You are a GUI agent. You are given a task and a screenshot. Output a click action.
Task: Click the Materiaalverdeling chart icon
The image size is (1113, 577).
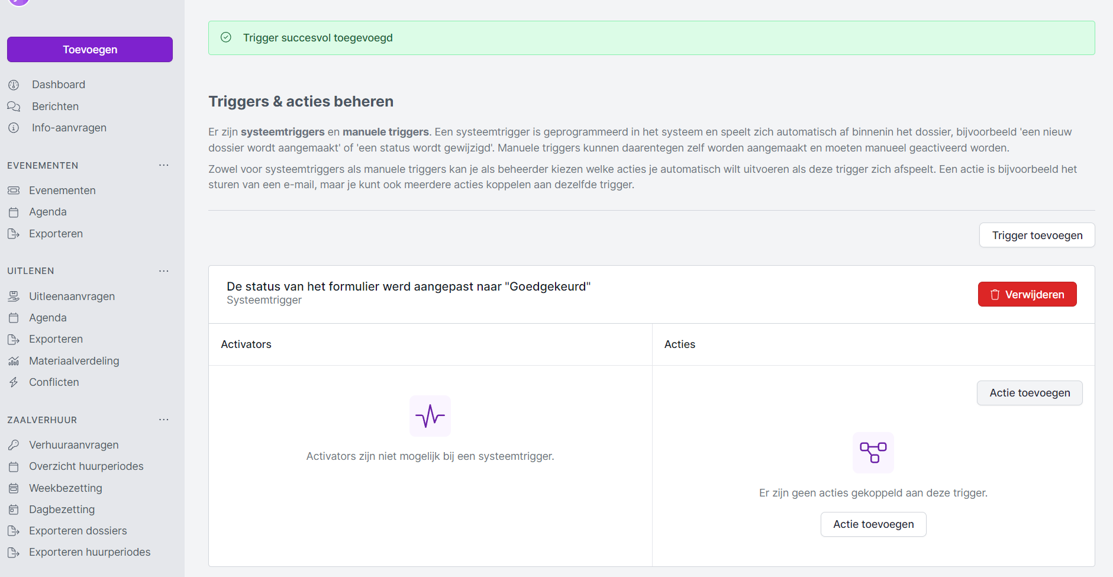pos(14,361)
